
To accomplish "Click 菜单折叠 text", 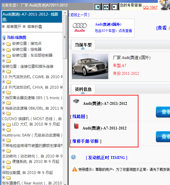I will [x=34, y=27].
